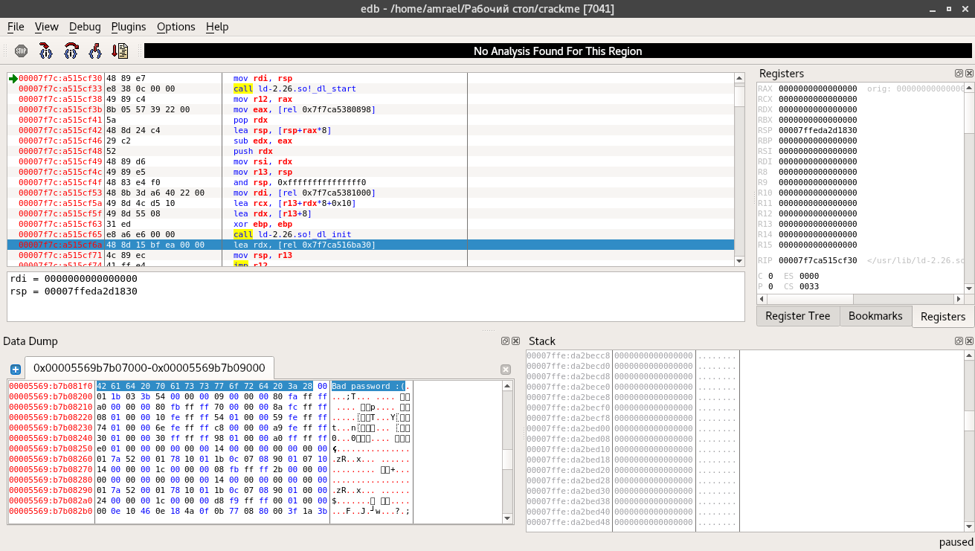This screenshot has width=975, height=551.
Task: Open the Debug menu
Action: point(85,27)
